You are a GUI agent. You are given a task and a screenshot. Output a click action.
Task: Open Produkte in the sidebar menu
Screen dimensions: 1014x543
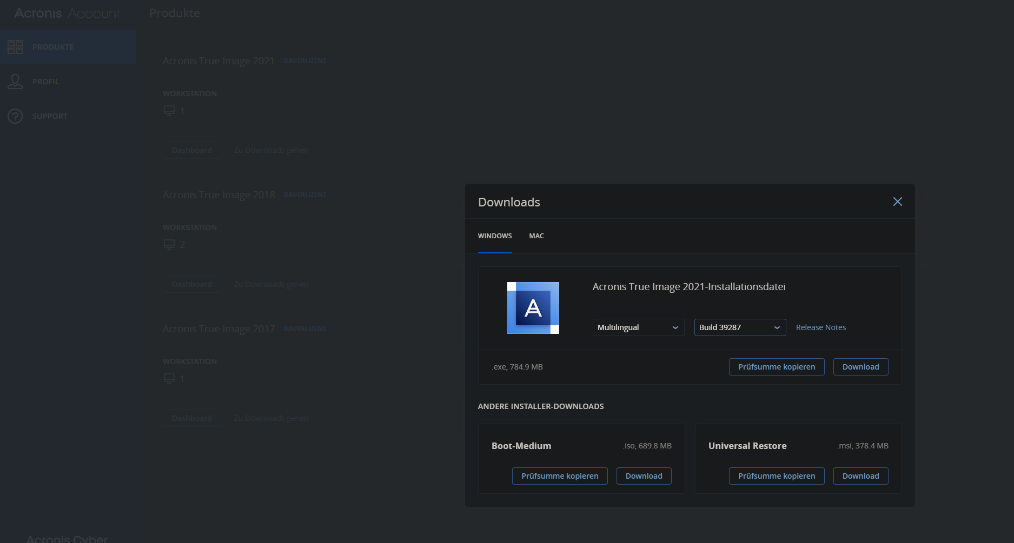pos(68,47)
